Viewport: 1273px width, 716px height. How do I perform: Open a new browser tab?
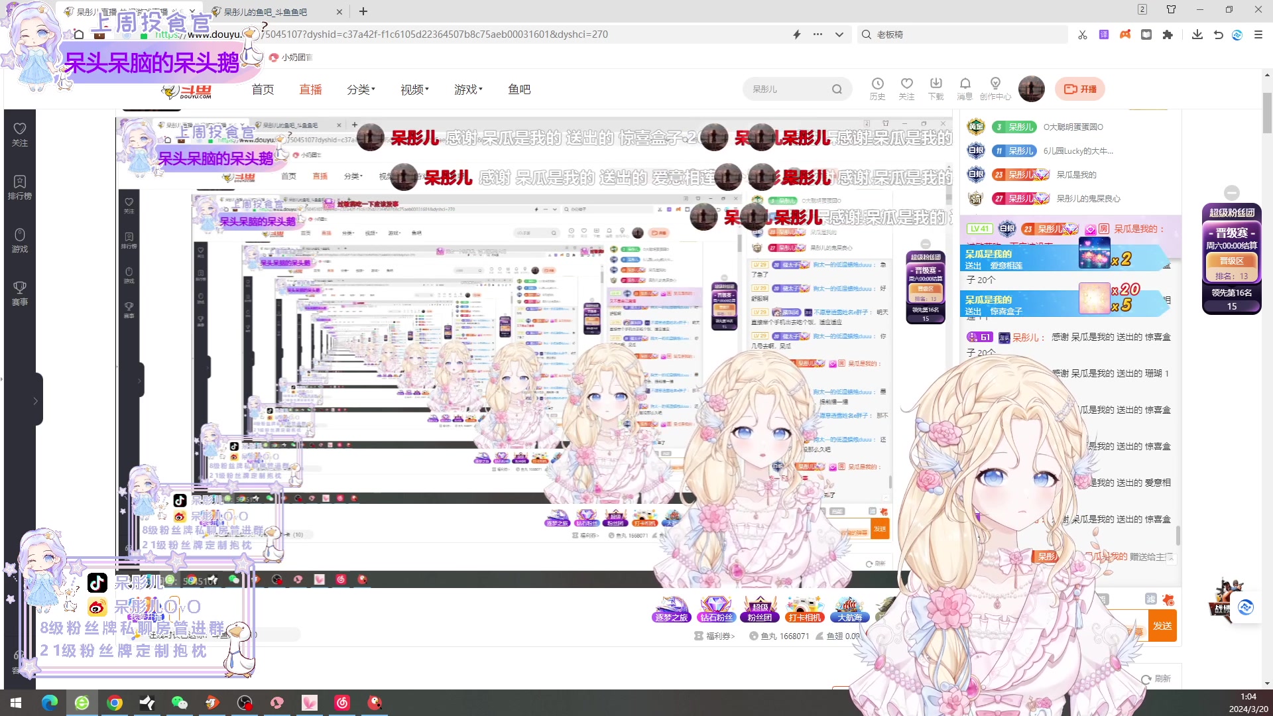tap(363, 11)
